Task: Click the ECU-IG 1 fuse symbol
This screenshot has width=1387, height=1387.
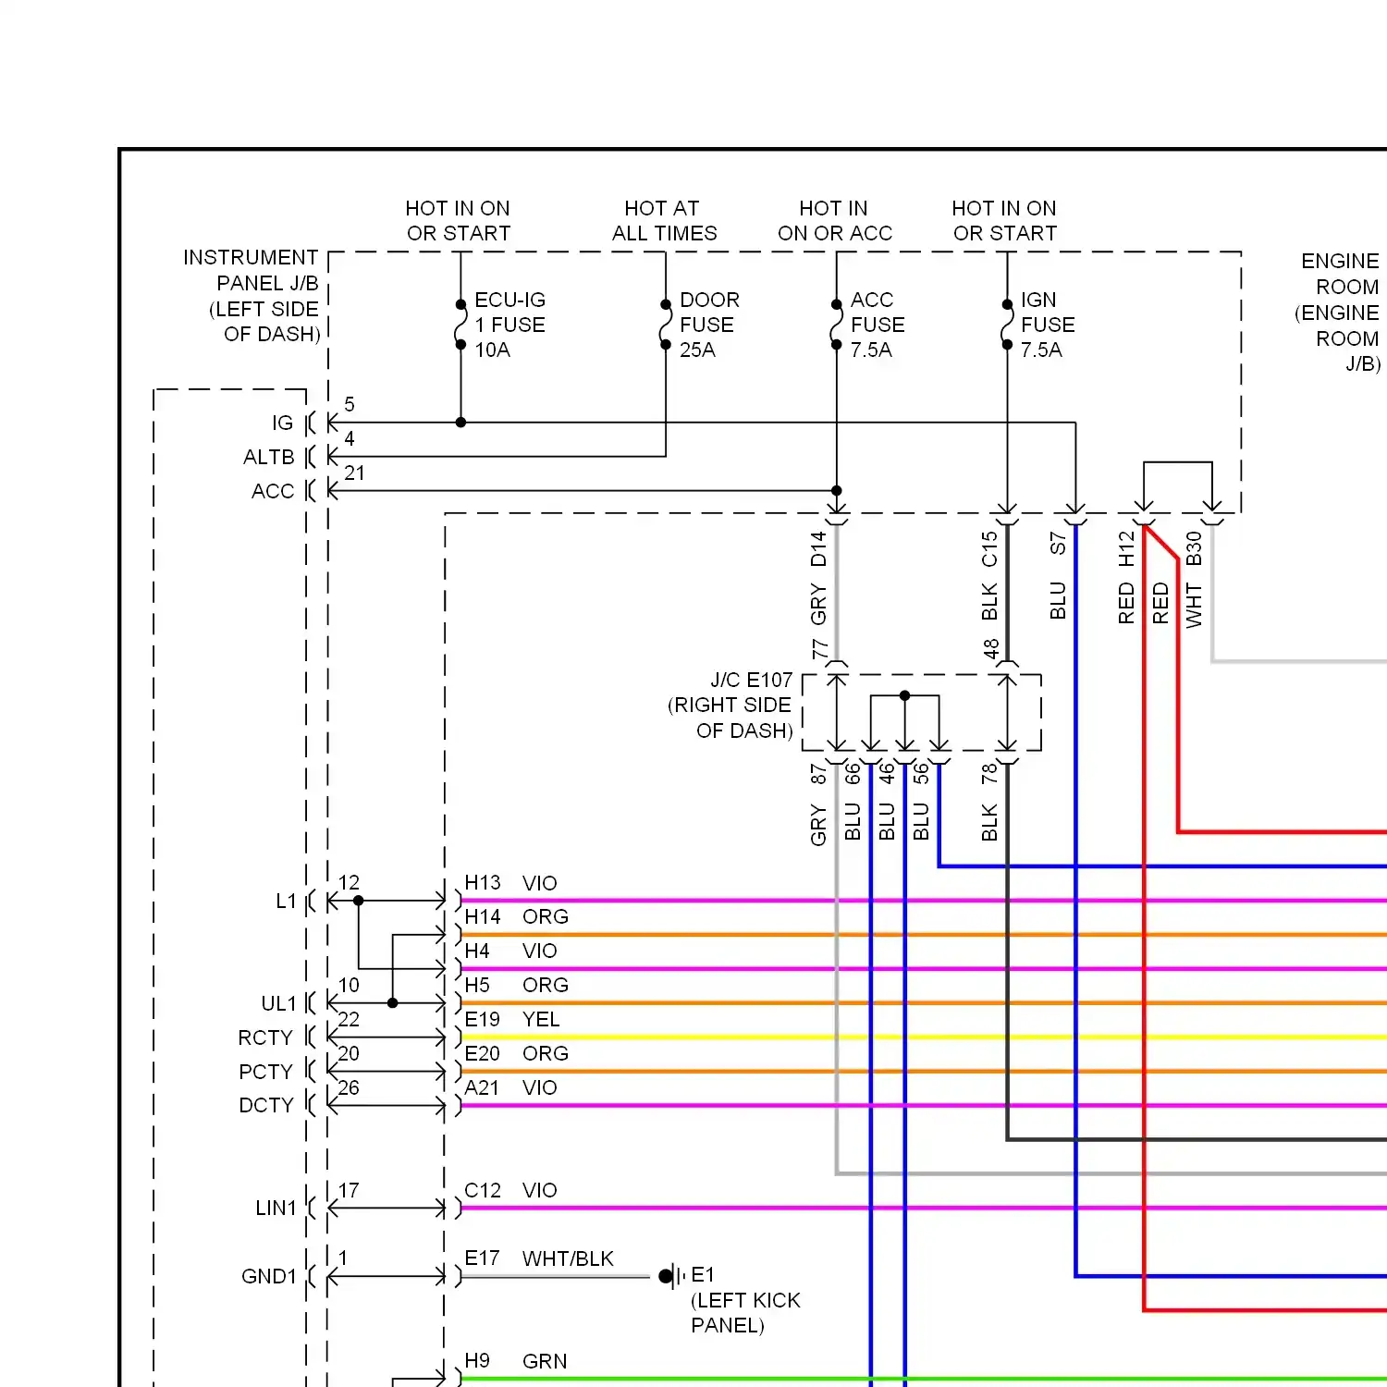Action: click(x=460, y=325)
